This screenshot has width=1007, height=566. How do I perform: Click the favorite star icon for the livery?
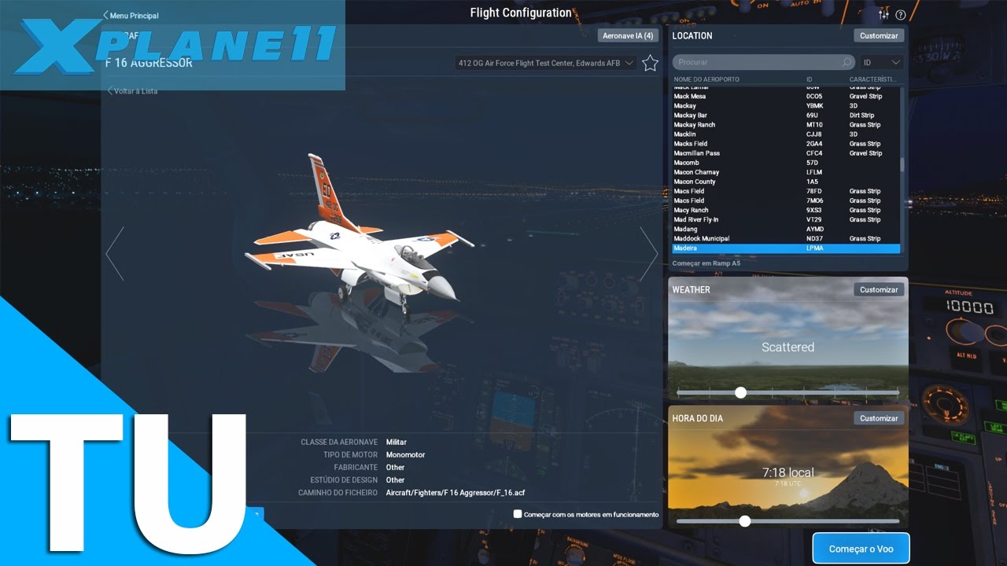[x=650, y=64]
